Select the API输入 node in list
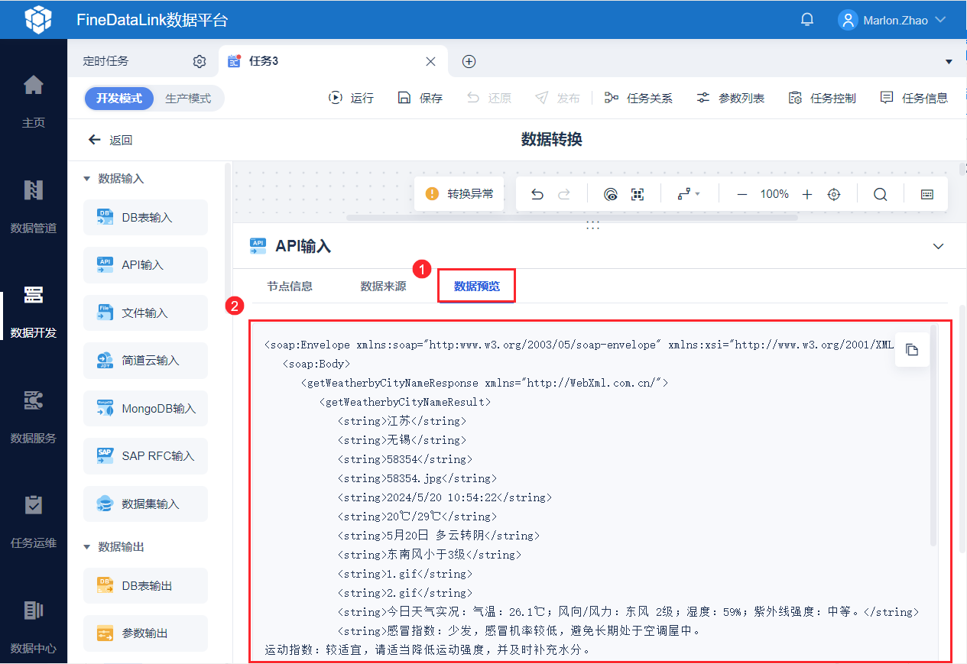The height and width of the screenshot is (664, 967). pyautogui.click(x=145, y=265)
